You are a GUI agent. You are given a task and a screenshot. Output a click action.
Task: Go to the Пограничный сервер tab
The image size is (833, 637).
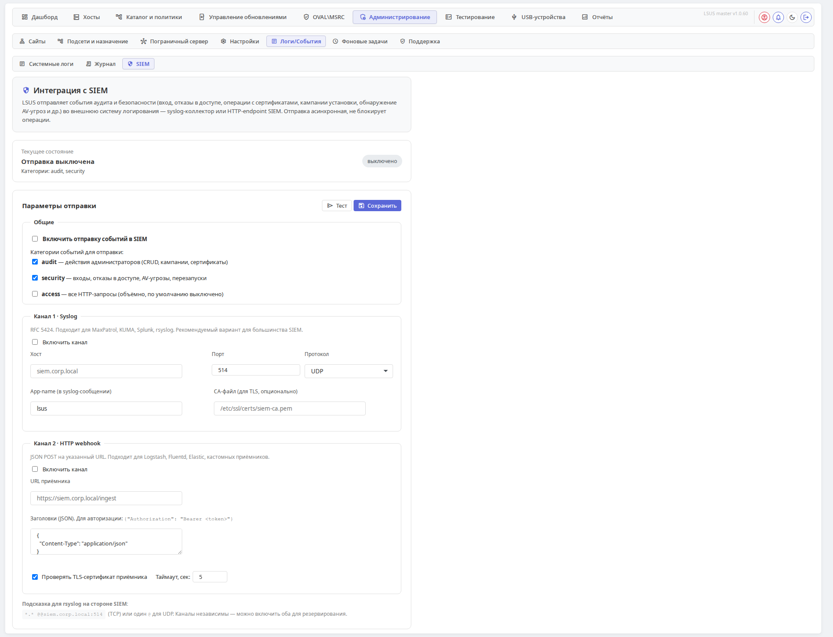(x=174, y=42)
